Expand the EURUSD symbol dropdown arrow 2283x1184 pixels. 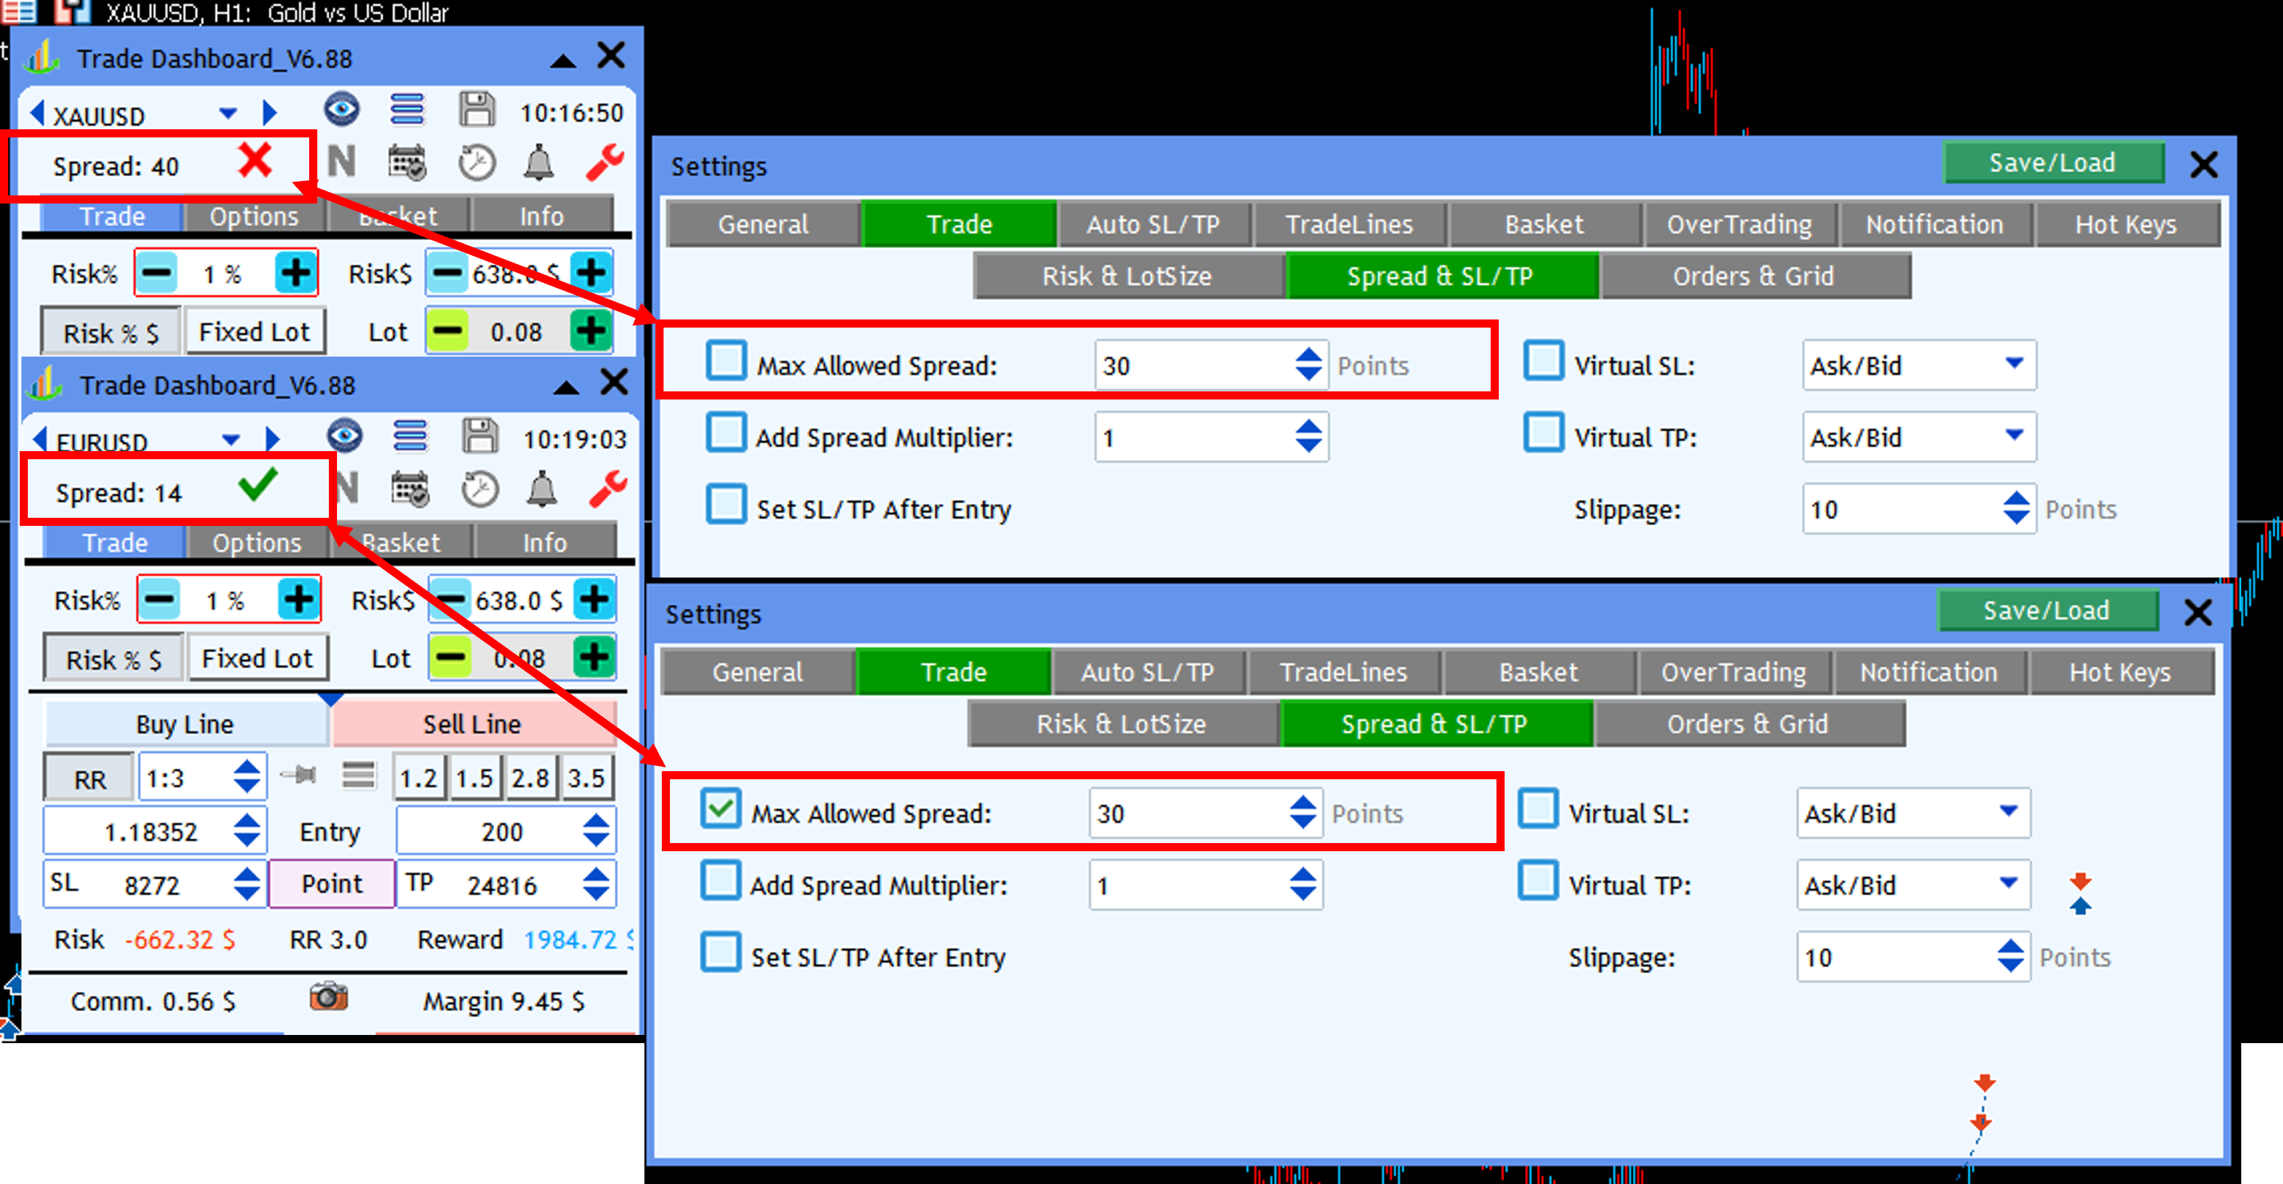pos(230,440)
